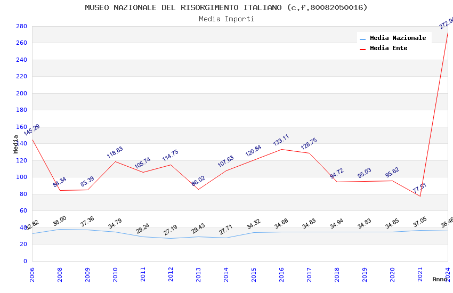Click the 2014 x-axis year label
The height and width of the screenshot is (293, 453).
pos(226,274)
